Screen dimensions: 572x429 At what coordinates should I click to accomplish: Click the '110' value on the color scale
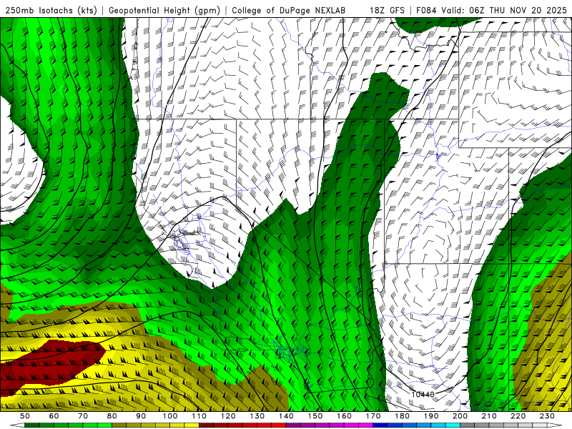(x=199, y=416)
